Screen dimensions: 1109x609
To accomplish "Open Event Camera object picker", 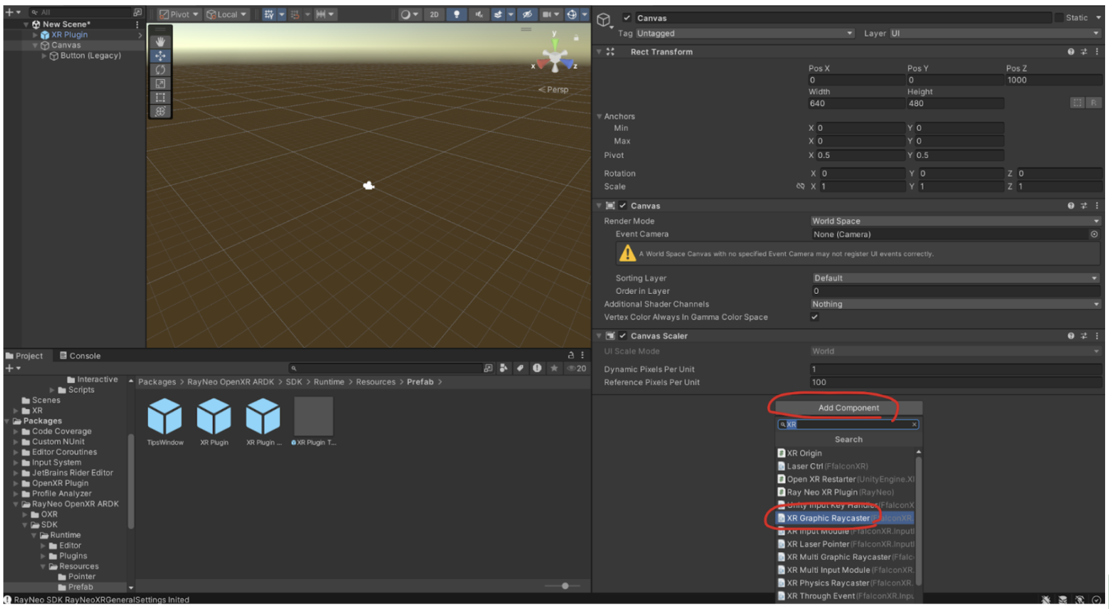I will click(x=1094, y=234).
